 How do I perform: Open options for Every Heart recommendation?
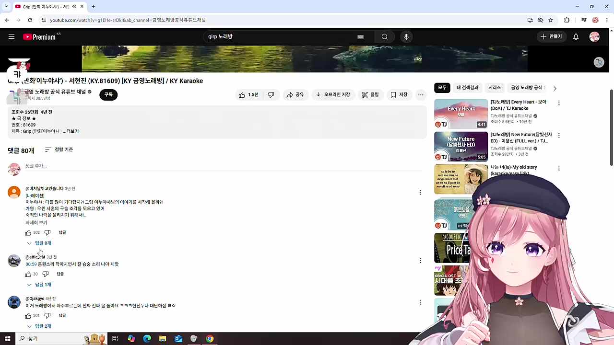pyautogui.click(x=559, y=103)
